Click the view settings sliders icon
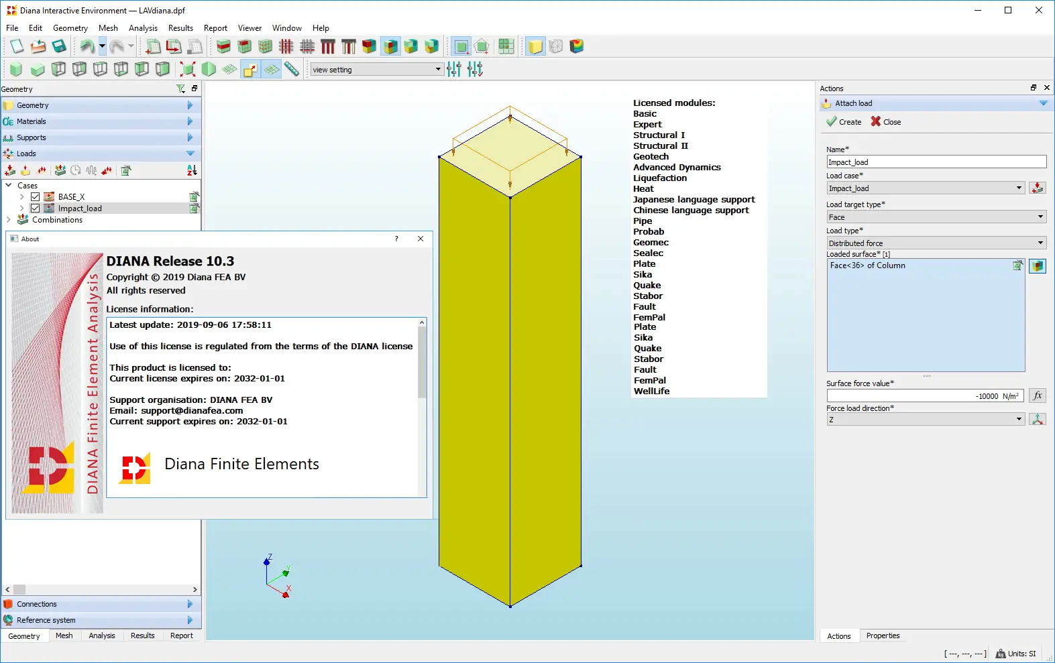 click(454, 69)
